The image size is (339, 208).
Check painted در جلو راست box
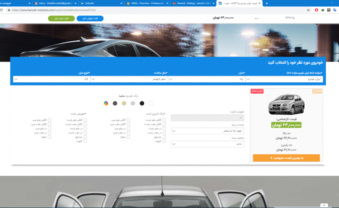(x=165, y=128)
